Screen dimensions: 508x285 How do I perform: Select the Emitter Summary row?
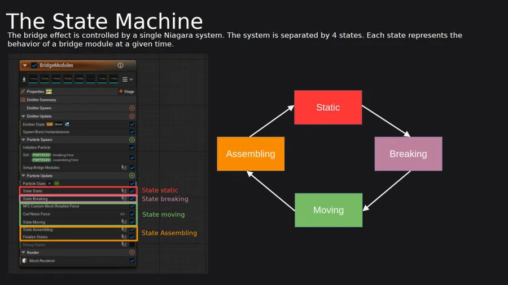tap(78, 100)
